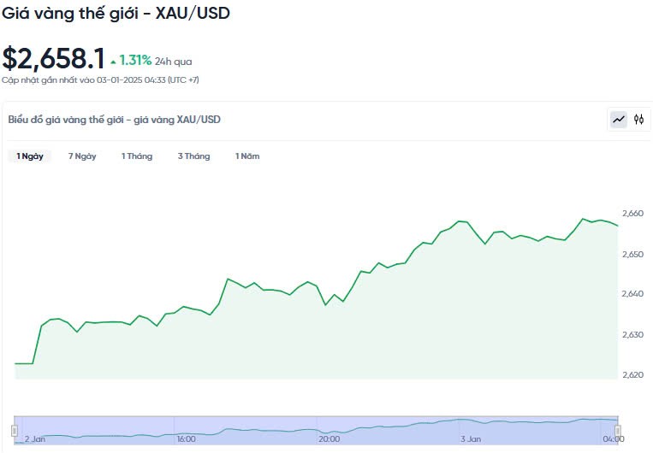Switch to the 1 Năm range
653x453 pixels.
247,156
